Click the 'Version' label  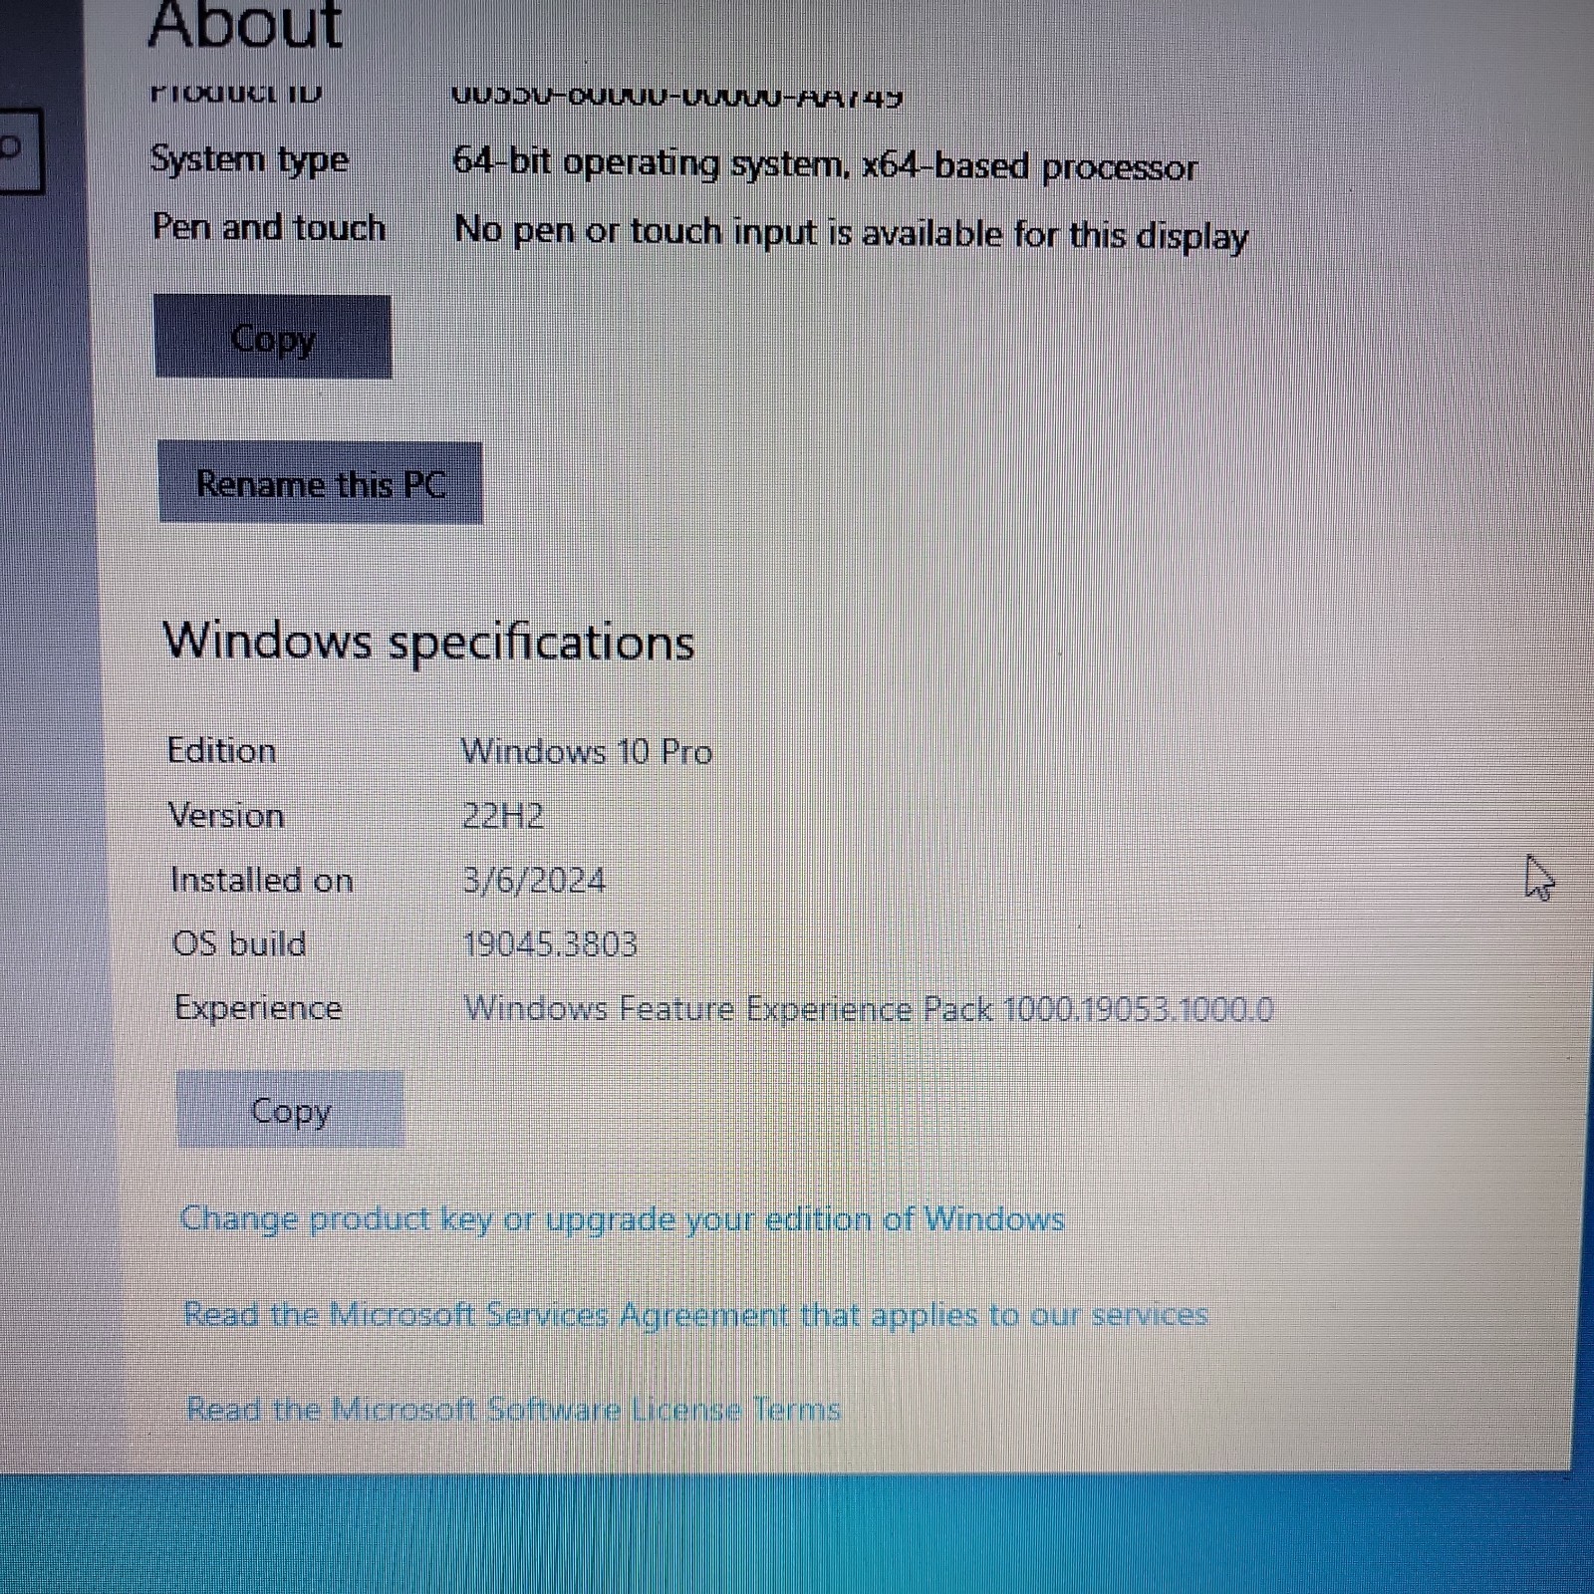pyautogui.click(x=227, y=815)
